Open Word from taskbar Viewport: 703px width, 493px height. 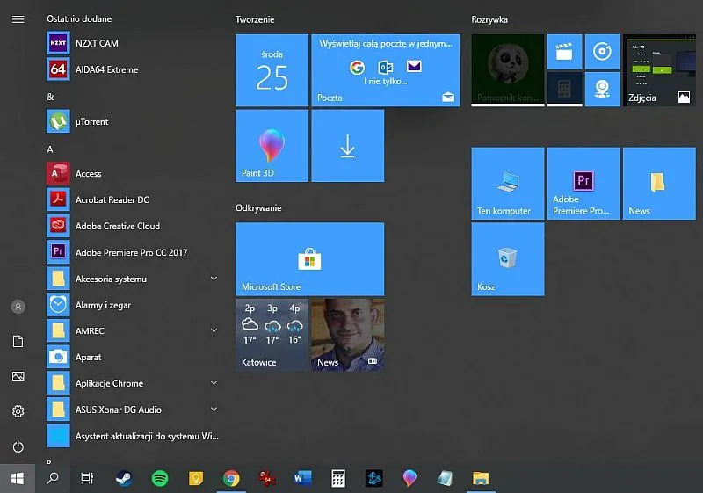[302, 479]
